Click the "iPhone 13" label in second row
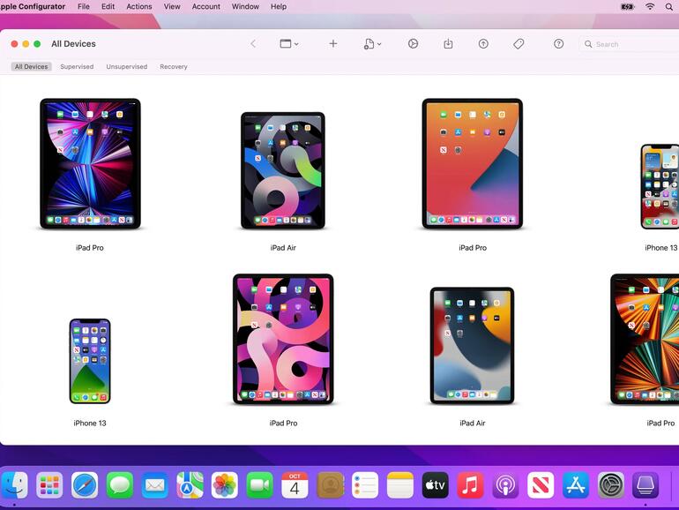Viewport: 679px width, 510px height. 90,423
